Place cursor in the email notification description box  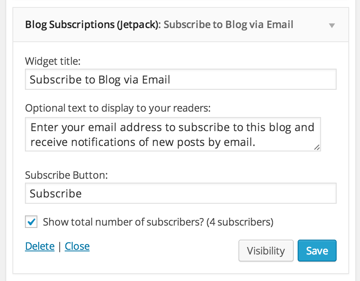pos(173,134)
